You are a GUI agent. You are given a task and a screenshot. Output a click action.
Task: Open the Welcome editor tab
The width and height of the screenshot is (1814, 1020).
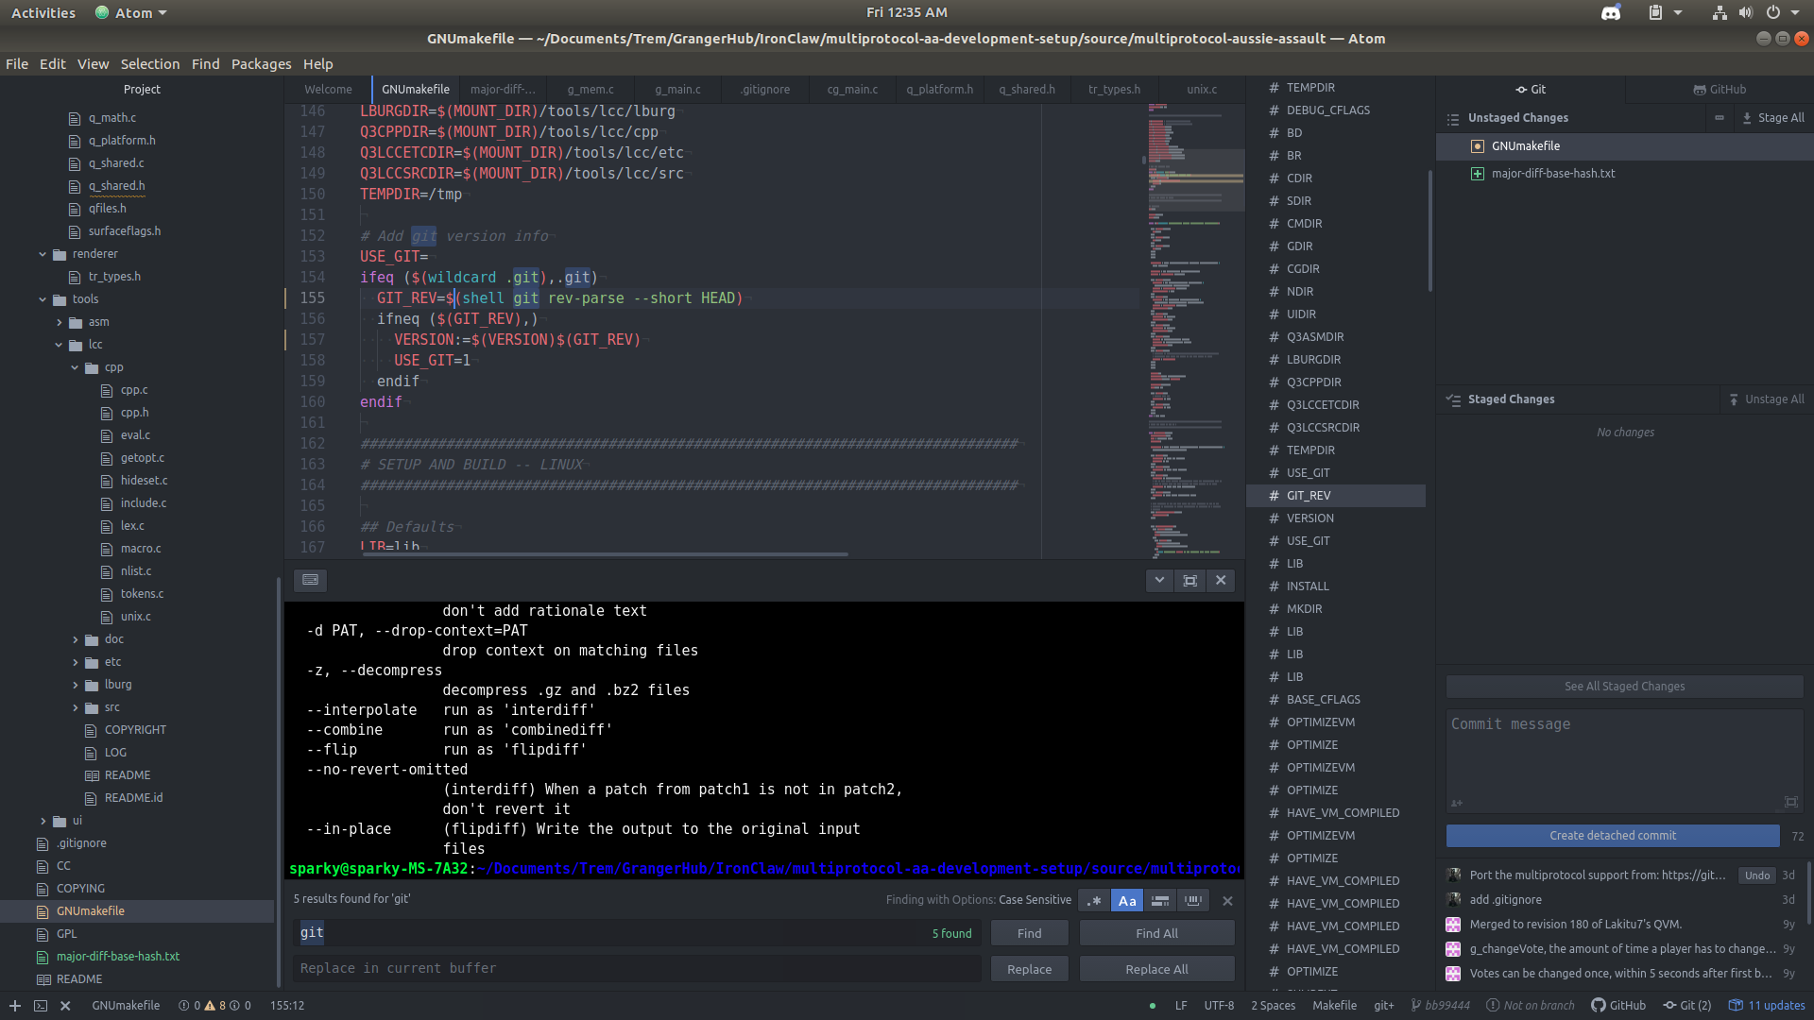click(328, 90)
